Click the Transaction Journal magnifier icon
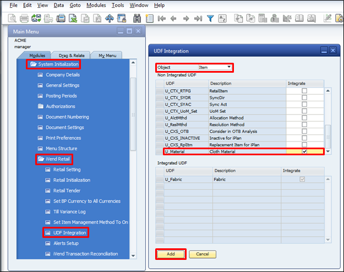 point(312,18)
